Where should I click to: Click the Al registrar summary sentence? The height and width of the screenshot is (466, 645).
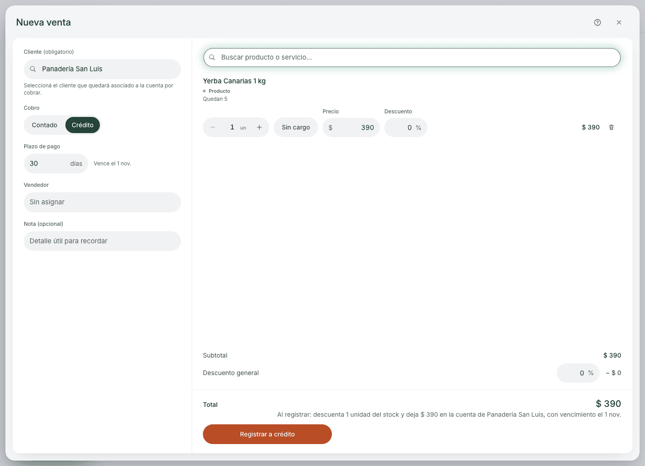(x=449, y=414)
